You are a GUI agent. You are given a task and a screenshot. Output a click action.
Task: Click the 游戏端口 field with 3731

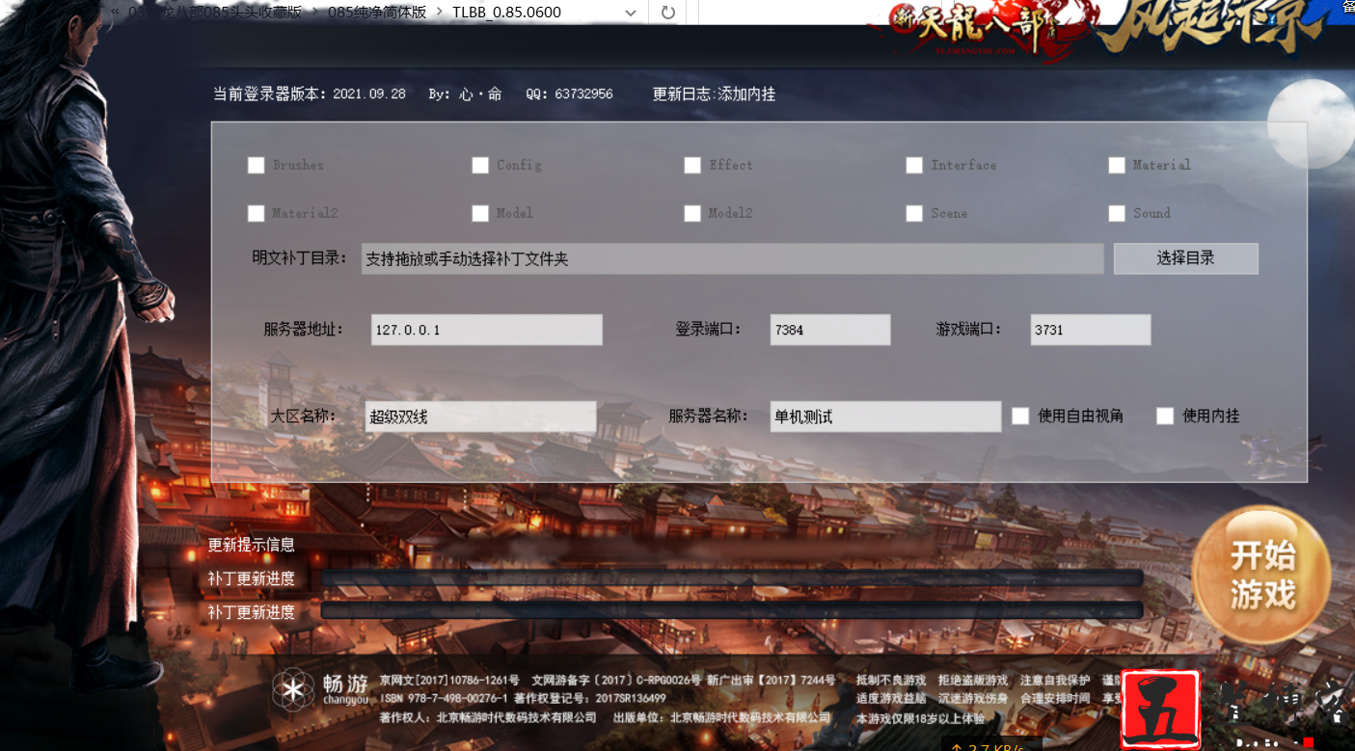pyautogui.click(x=1091, y=330)
